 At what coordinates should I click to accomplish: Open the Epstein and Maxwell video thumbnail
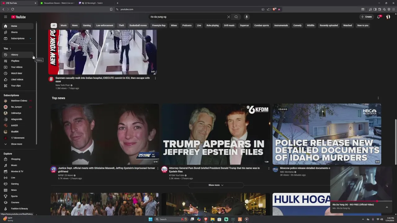[x=105, y=134]
